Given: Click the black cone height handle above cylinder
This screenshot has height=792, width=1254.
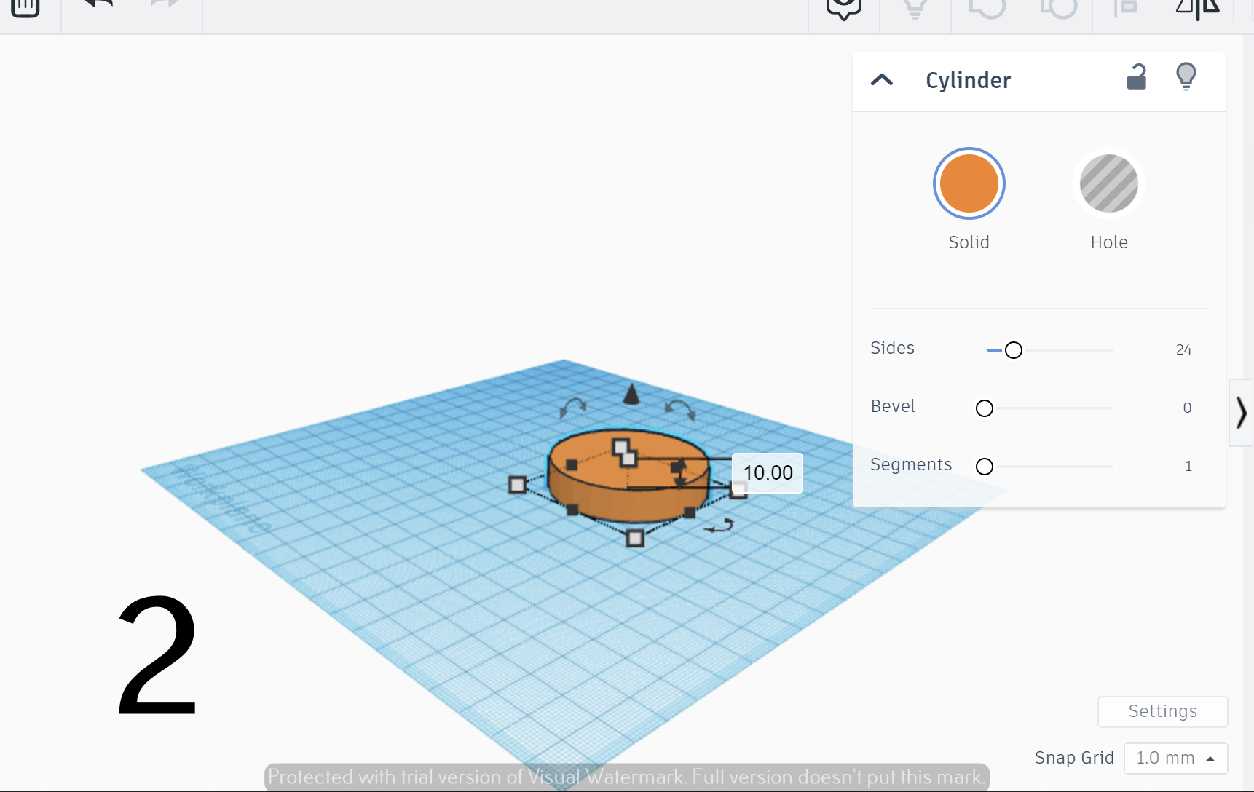Looking at the screenshot, I should point(631,394).
